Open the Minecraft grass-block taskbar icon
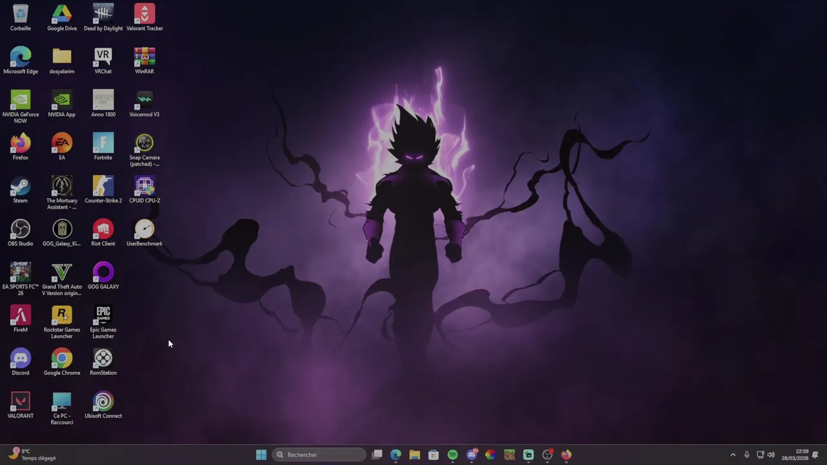827x465 pixels. coord(509,455)
